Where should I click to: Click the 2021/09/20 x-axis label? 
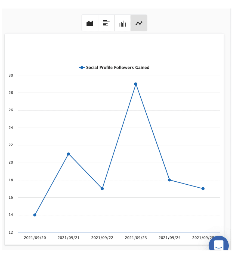click(35, 238)
